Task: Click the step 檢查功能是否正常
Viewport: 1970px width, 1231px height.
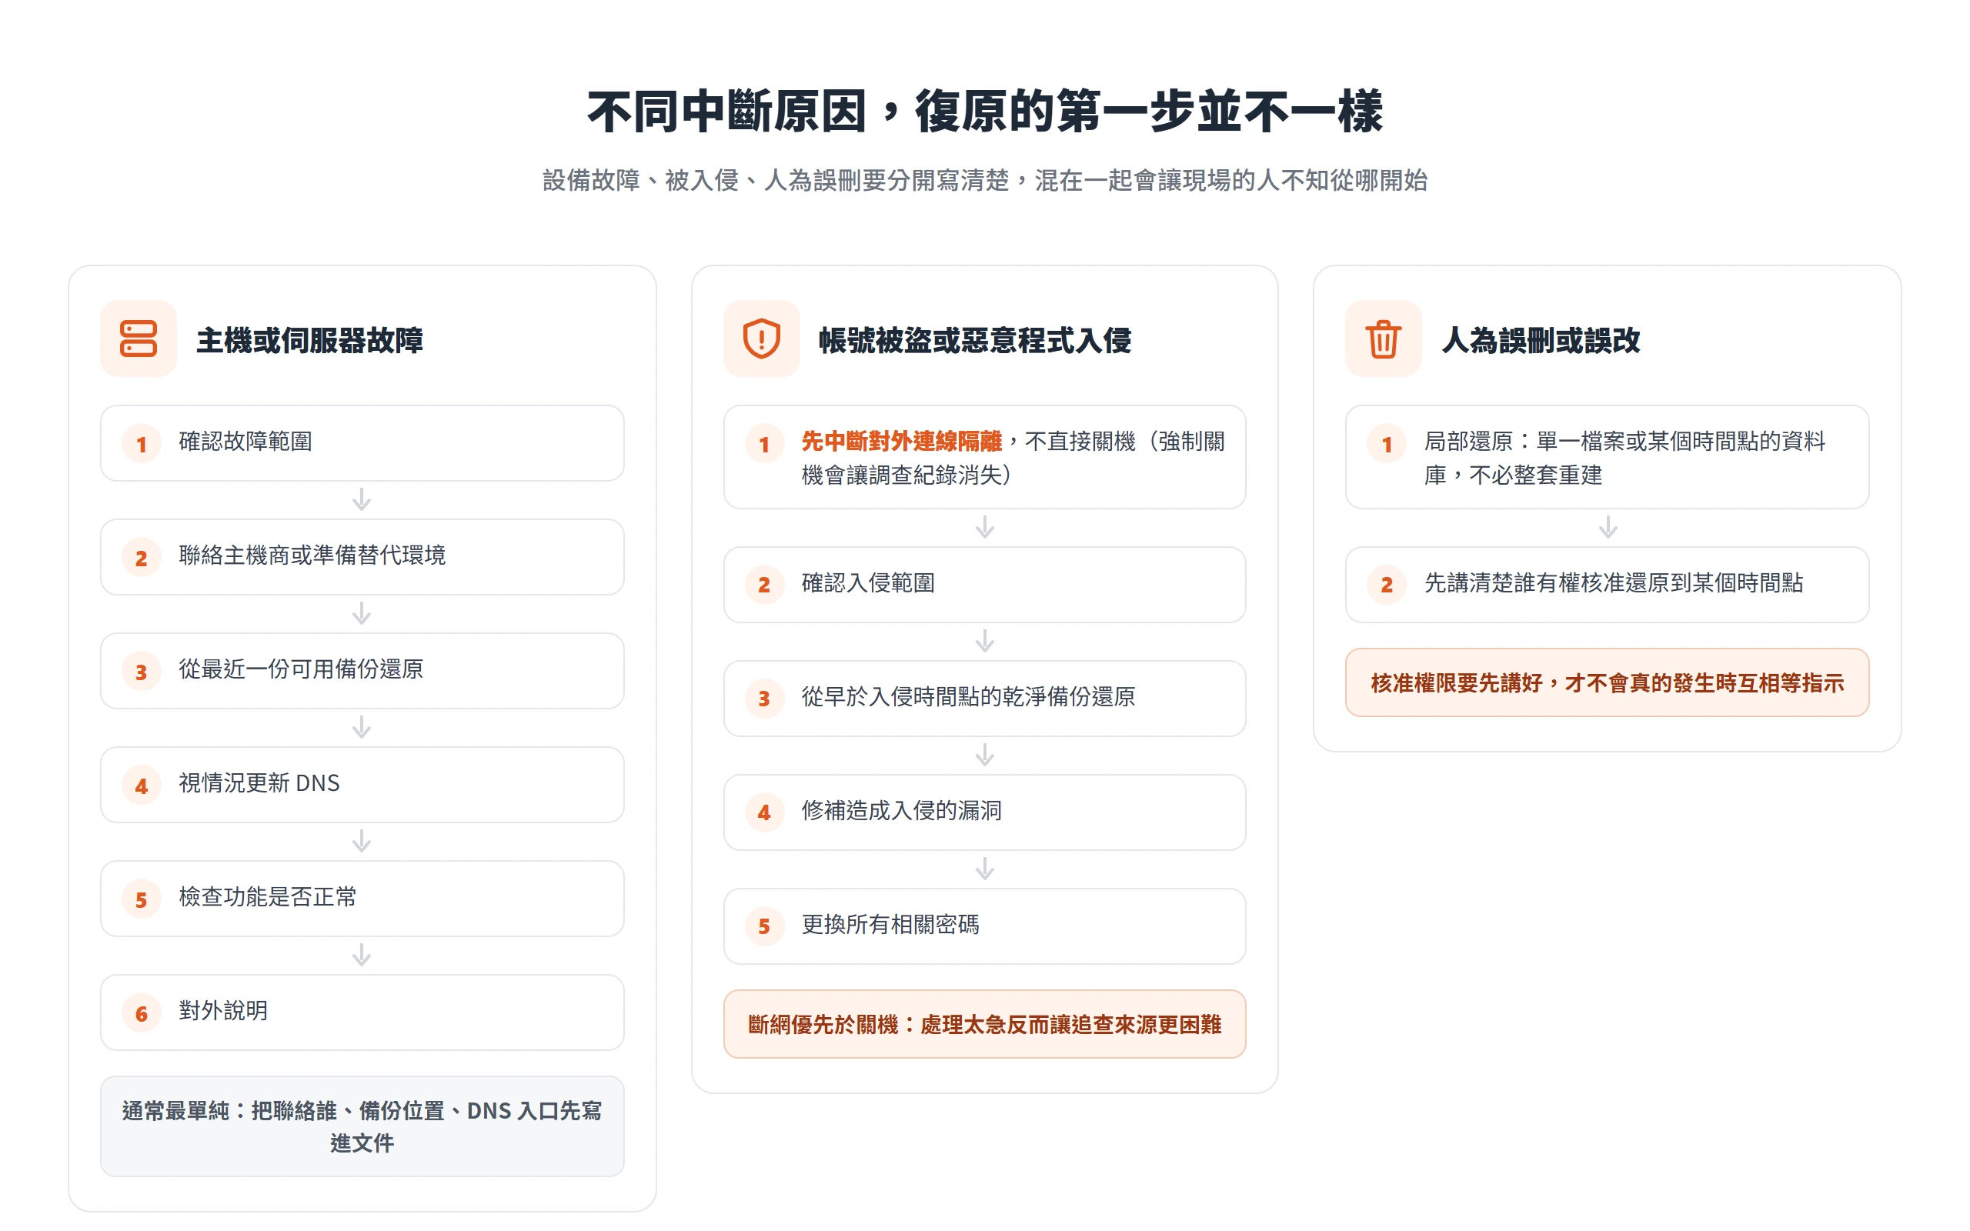Action: point(362,899)
